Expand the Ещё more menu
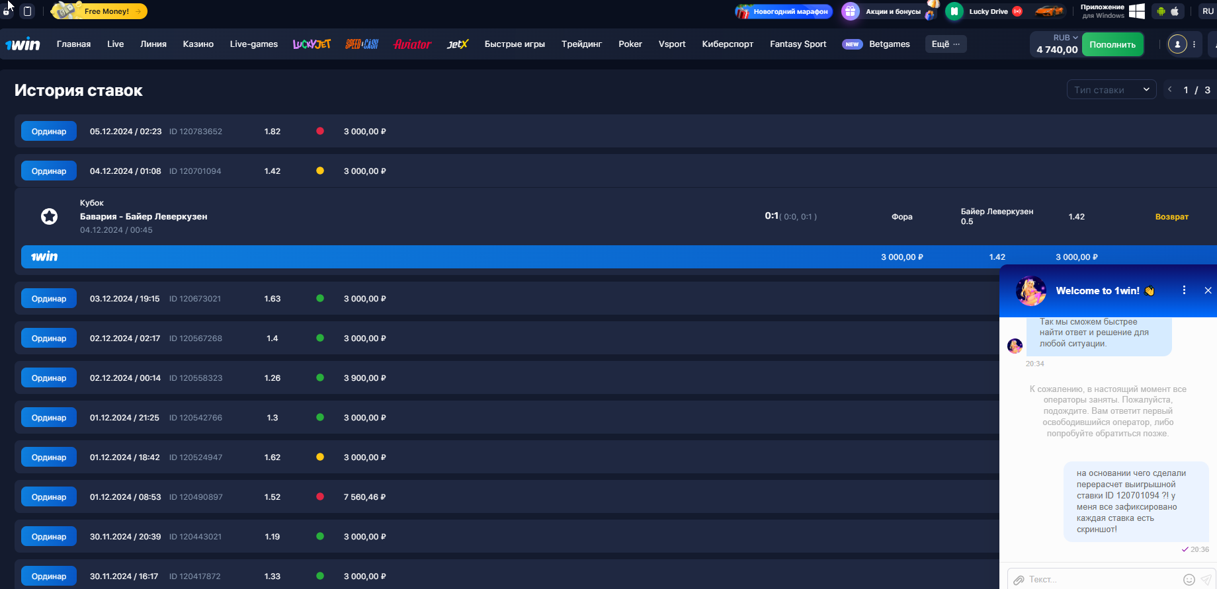1217x589 pixels. coord(945,44)
